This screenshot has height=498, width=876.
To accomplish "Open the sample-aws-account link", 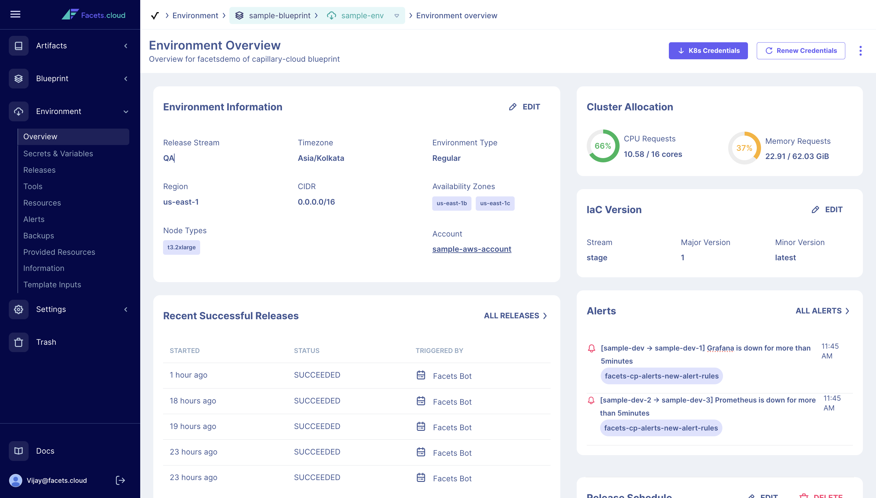I will 471,249.
